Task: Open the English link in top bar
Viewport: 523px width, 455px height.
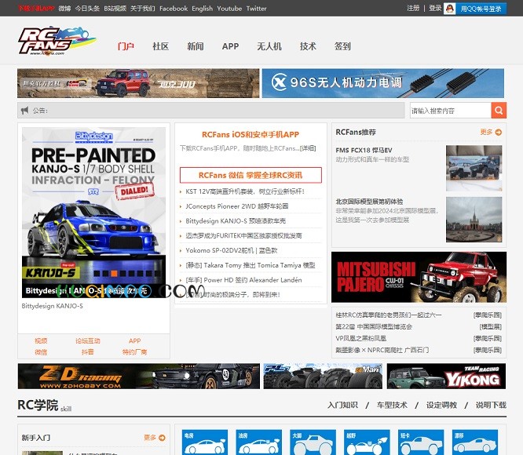Action: (202, 9)
